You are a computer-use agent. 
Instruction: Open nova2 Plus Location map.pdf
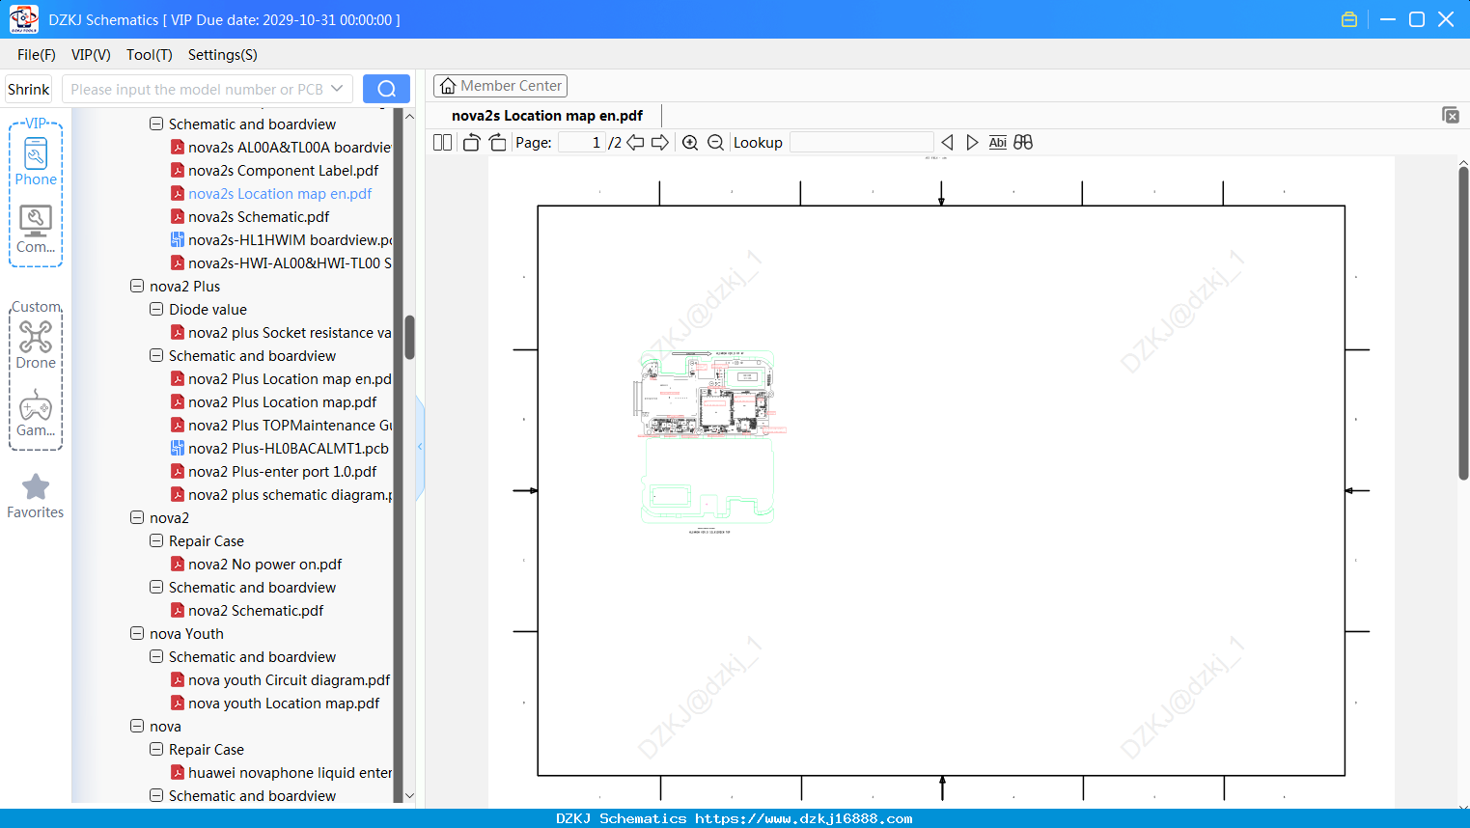[282, 402]
